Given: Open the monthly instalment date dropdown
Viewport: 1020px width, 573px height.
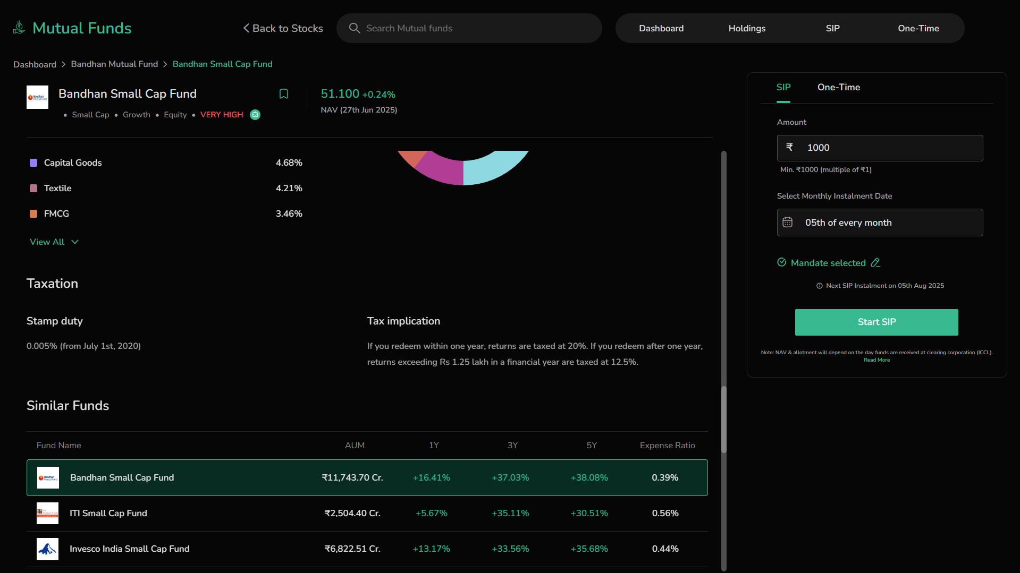Looking at the screenshot, I should (x=880, y=223).
